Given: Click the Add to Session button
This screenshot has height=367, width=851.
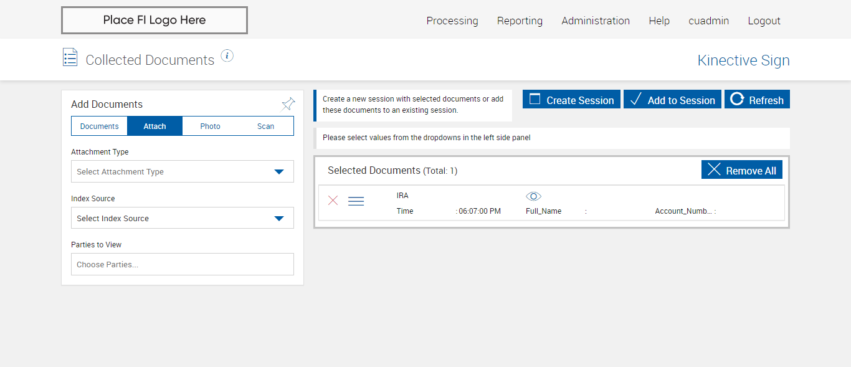Looking at the screenshot, I should coord(672,100).
